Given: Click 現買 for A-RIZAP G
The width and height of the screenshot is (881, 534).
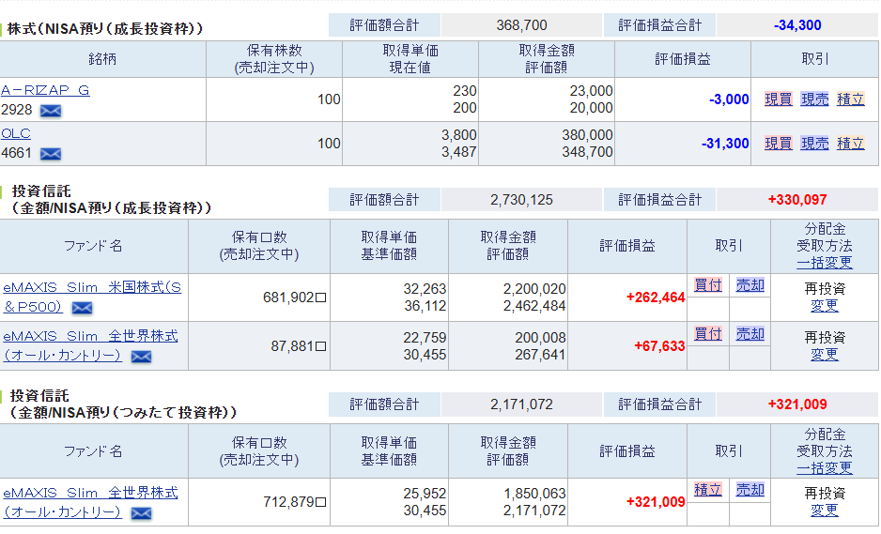Looking at the screenshot, I should [778, 99].
